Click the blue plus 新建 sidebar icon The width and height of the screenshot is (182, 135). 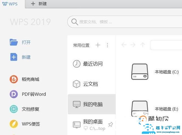(x=14, y=57)
